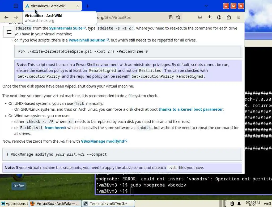Viewport: 272px width, 207px height.
Task: Click the 'Get-ExecutionPolicy' code text
Action: click(39, 76)
